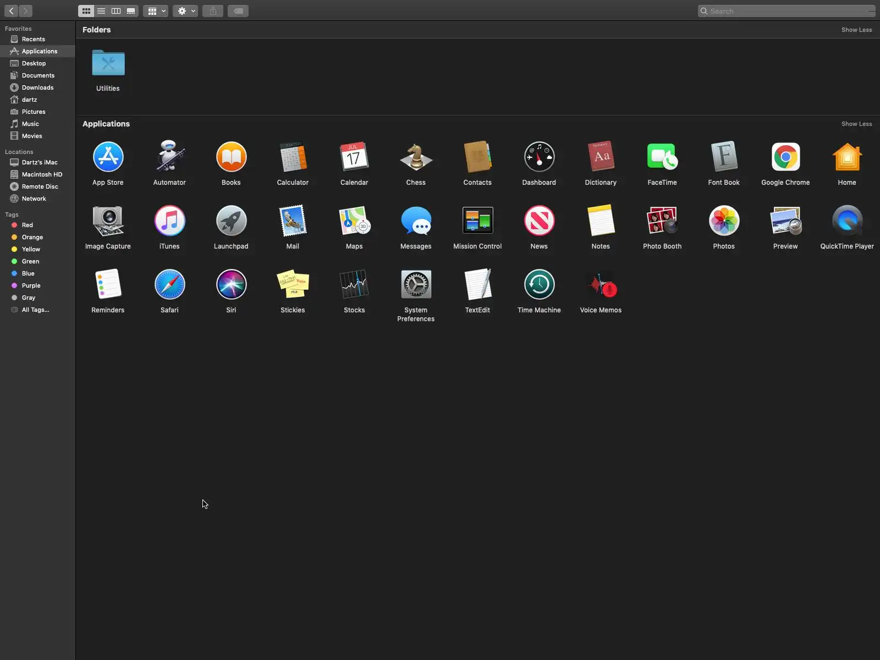Select the dartz home folder
This screenshot has height=660, width=880.
37,100
